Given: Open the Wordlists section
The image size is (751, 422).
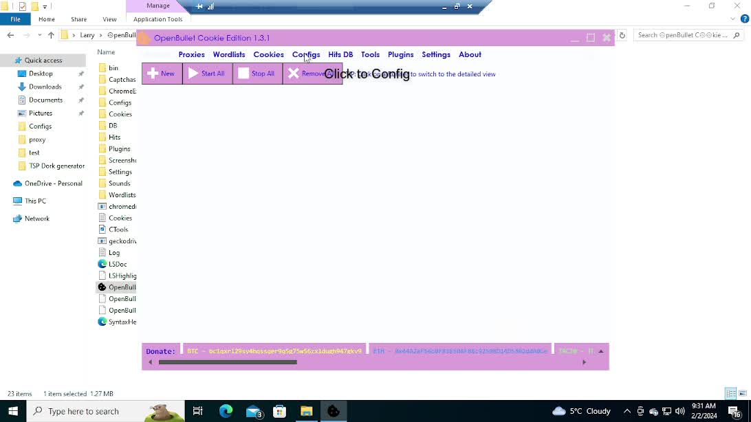Looking at the screenshot, I should (x=228, y=54).
